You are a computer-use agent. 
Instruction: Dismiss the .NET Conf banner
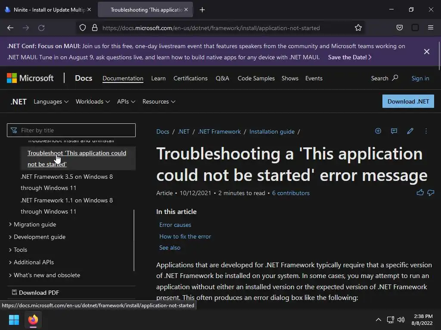[427, 52]
